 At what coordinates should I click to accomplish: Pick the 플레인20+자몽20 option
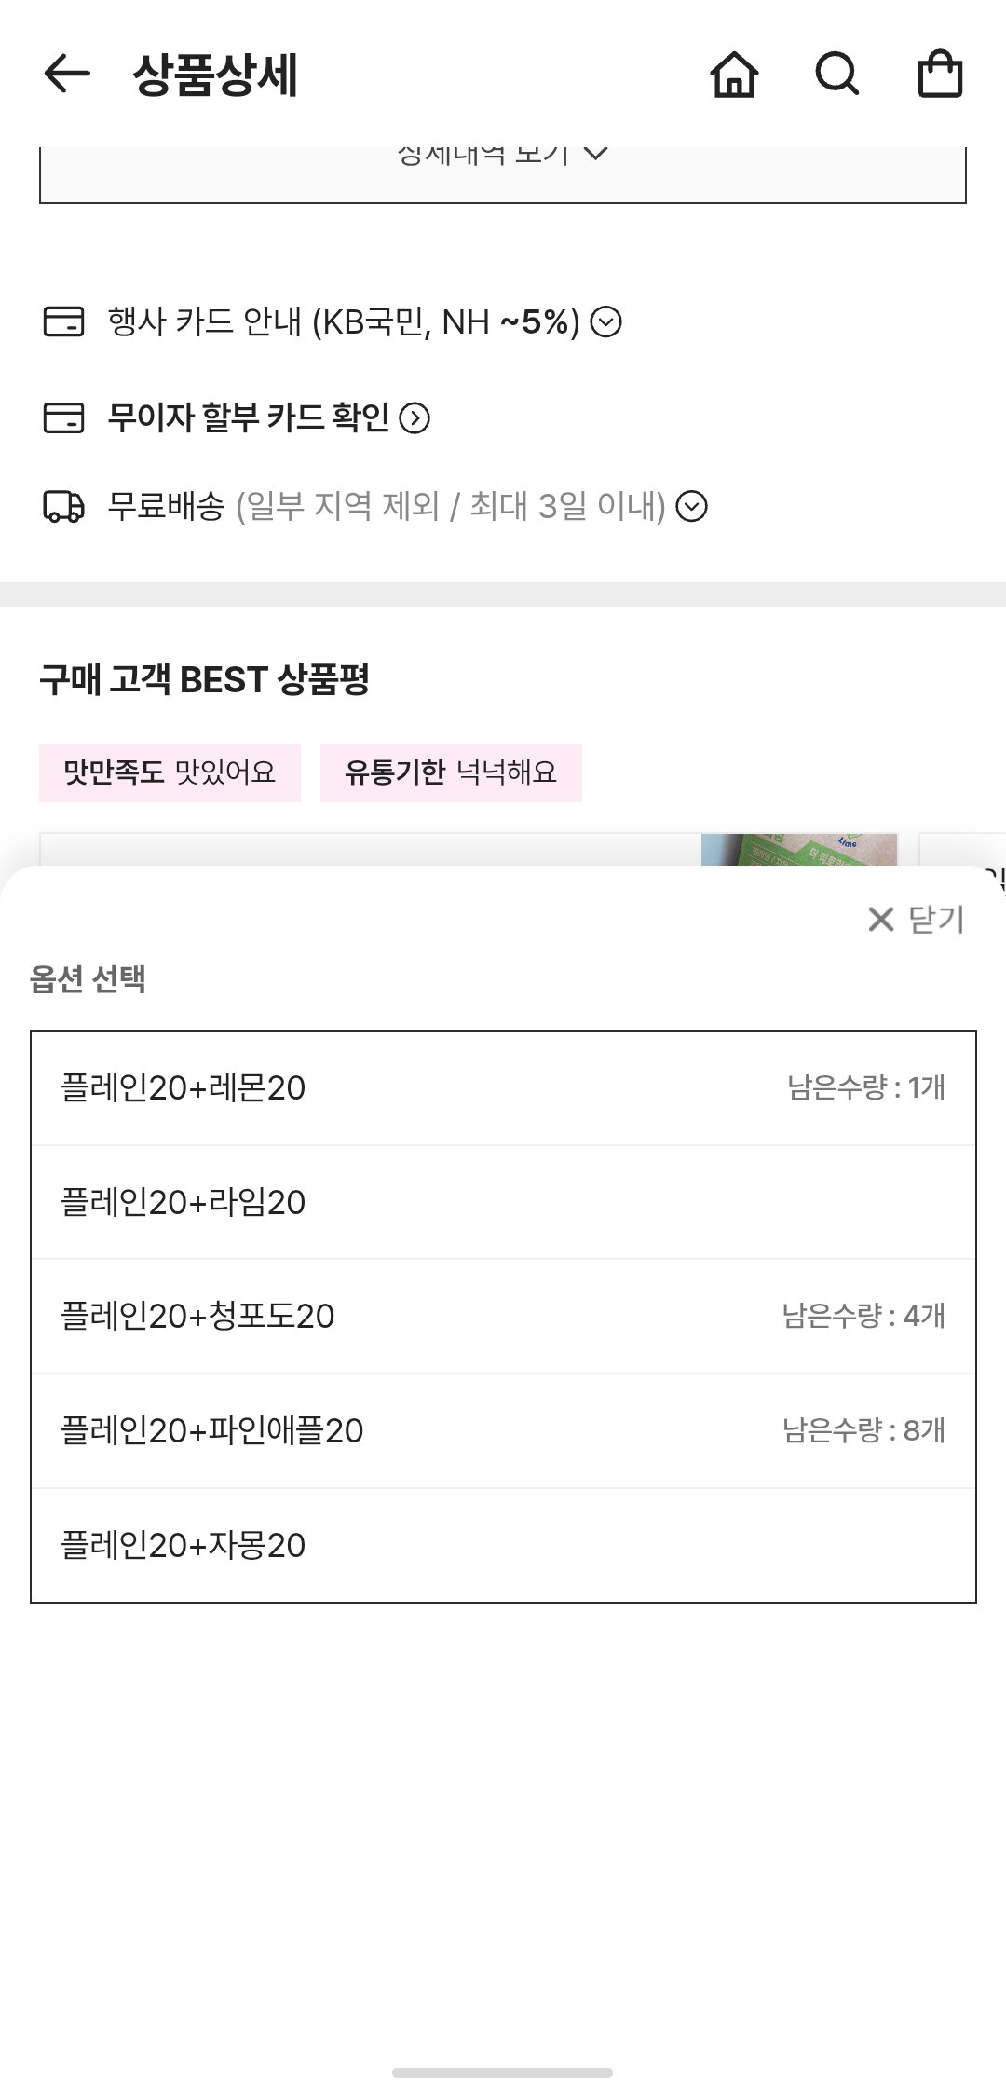(503, 1545)
